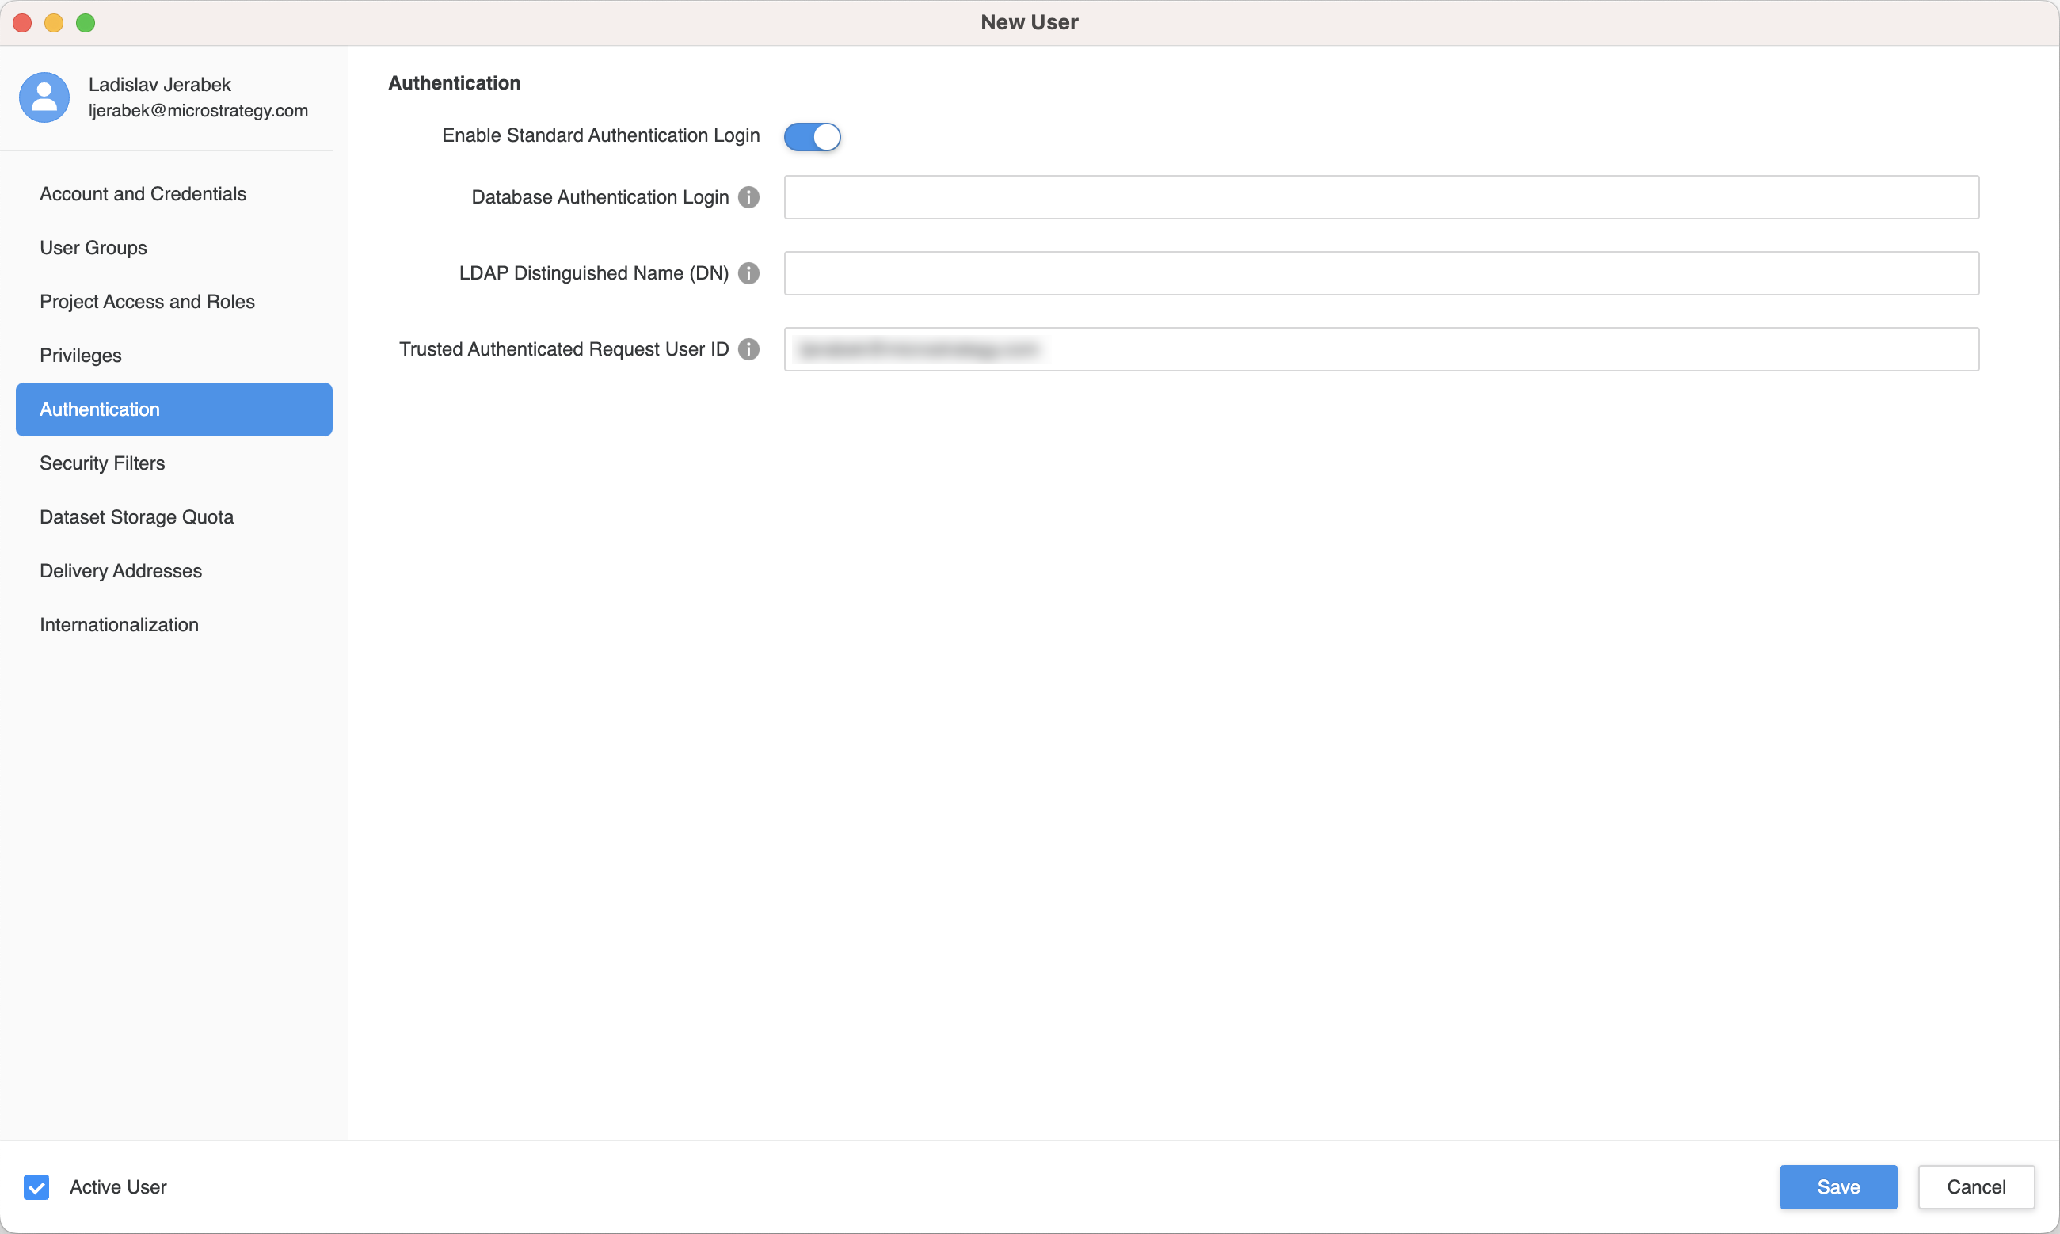Select Project Access and Roles

pos(147,302)
